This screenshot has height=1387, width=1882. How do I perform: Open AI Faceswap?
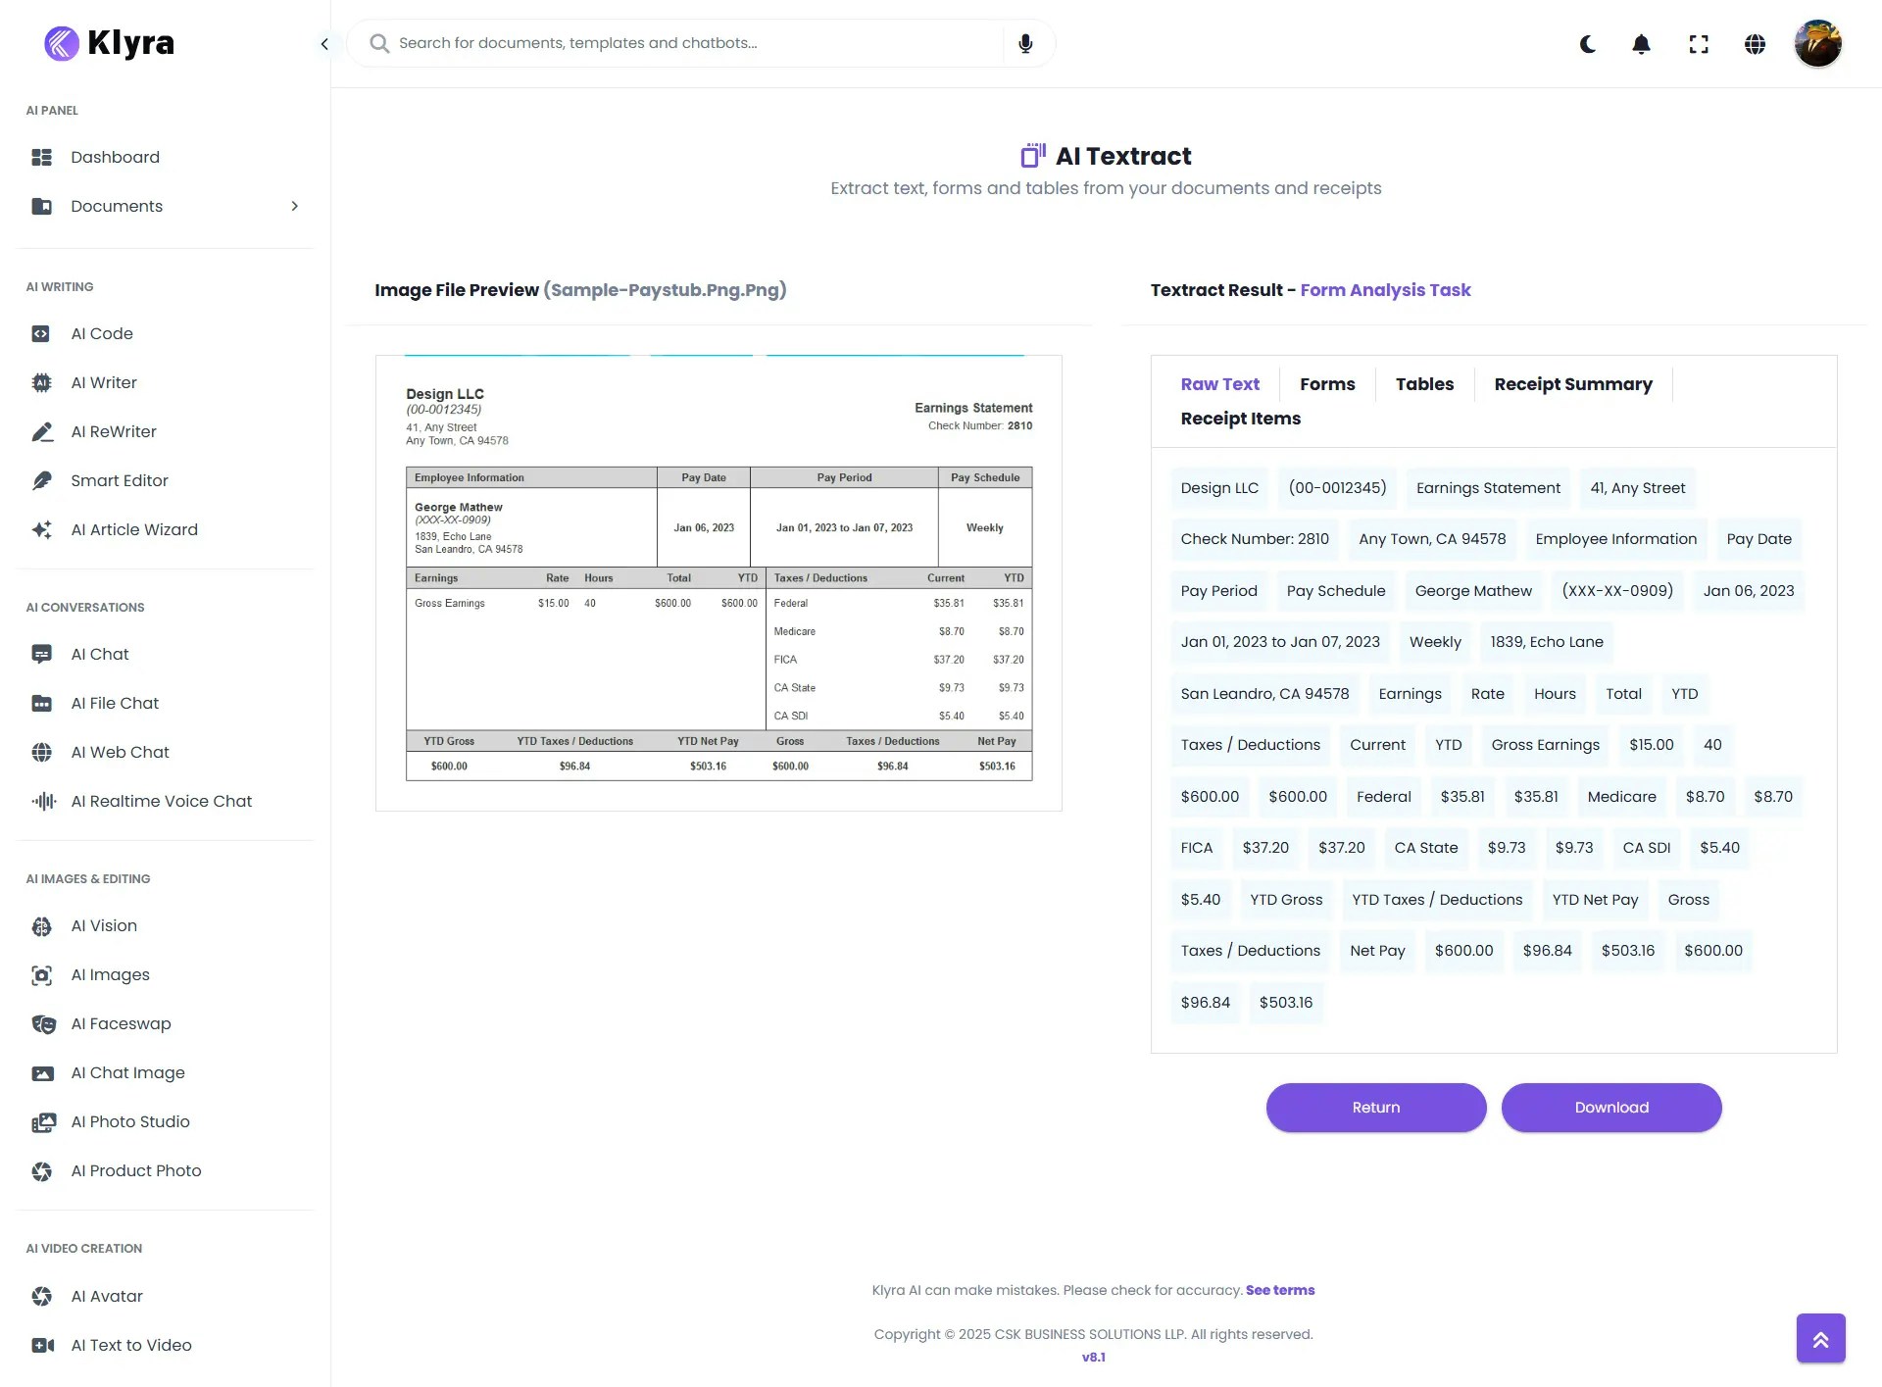(x=121, y=1023)
